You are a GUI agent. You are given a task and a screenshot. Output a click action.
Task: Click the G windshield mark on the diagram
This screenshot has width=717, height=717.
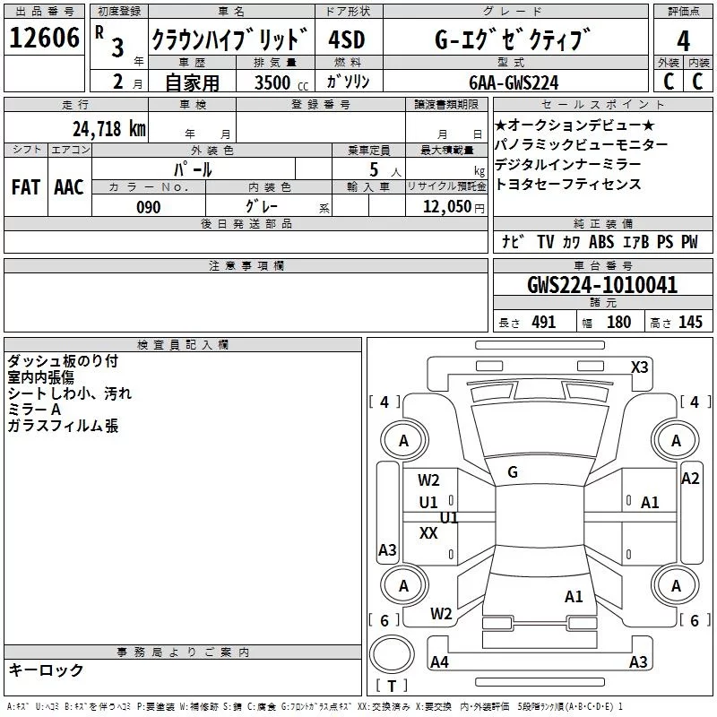click(x=513, y=472)
